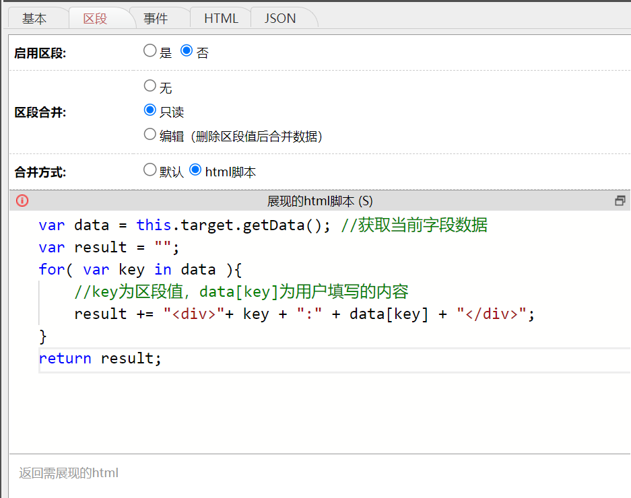
Task: Choose 否 for 启用区段
Action: (187, 51)
